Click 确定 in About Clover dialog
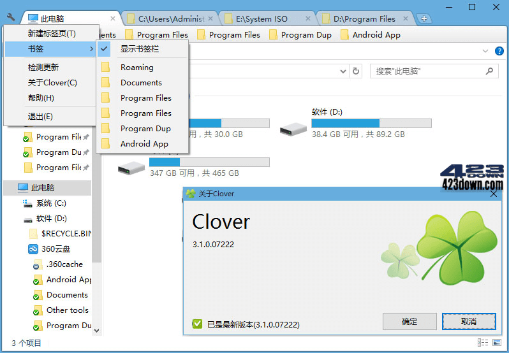The height and width of the screenshot is (353, 509). [x=409, y=322]
